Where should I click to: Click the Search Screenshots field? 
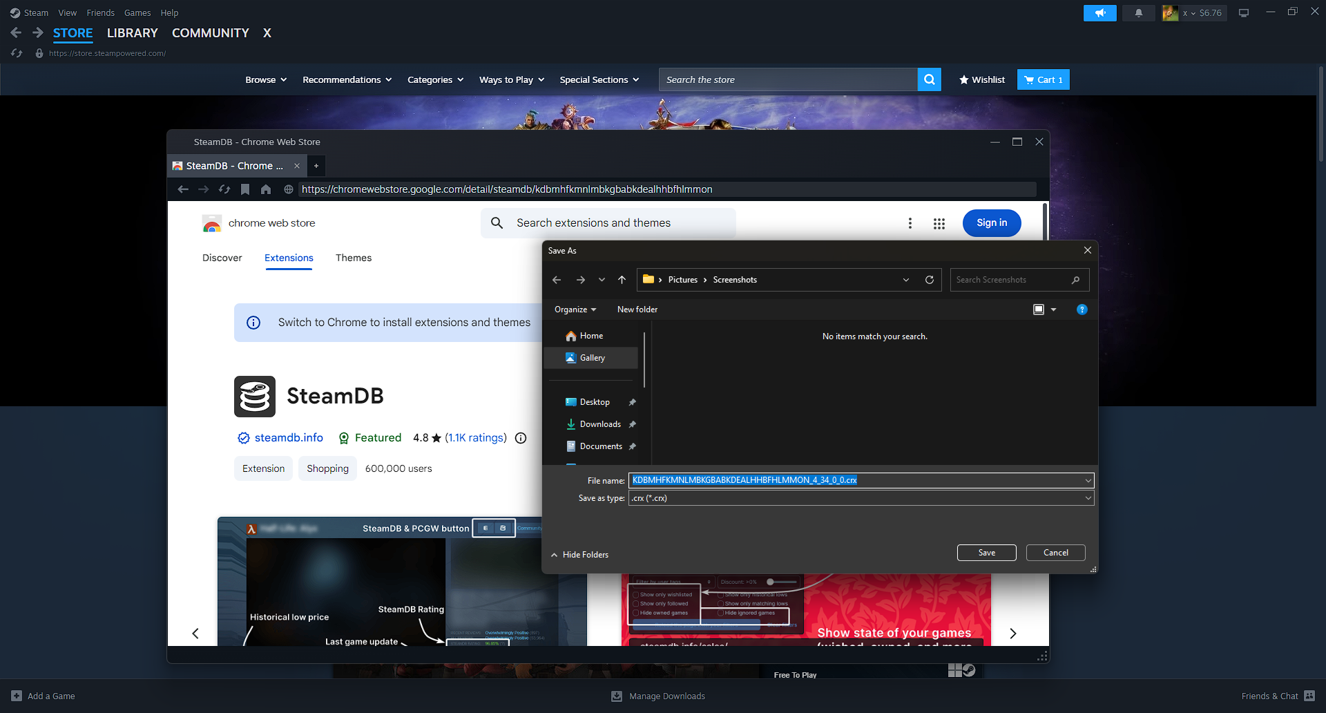(x=1020, y=280)
